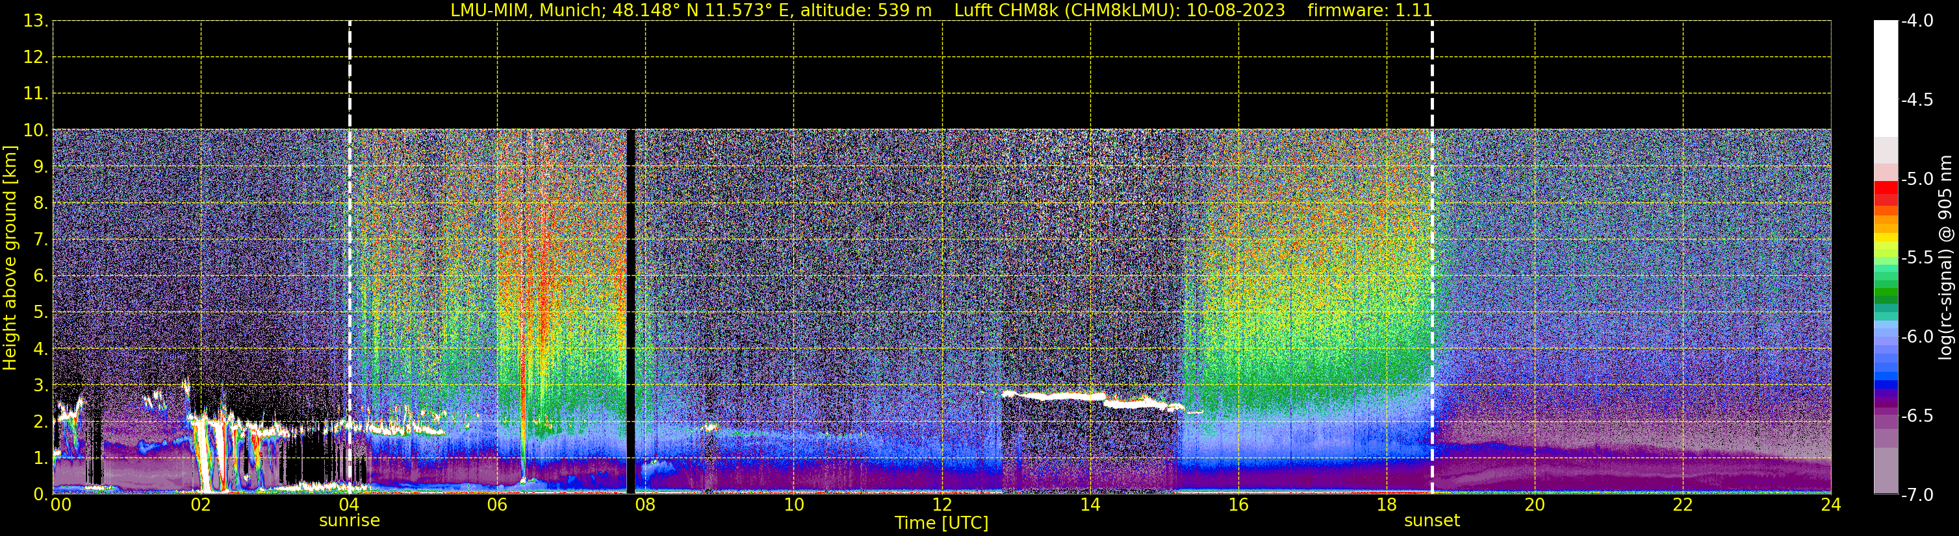Click the -5.0 colorbar tick label
Image resolution: width=1959 pixels, height=536 pixels.
click(1916, 179)
